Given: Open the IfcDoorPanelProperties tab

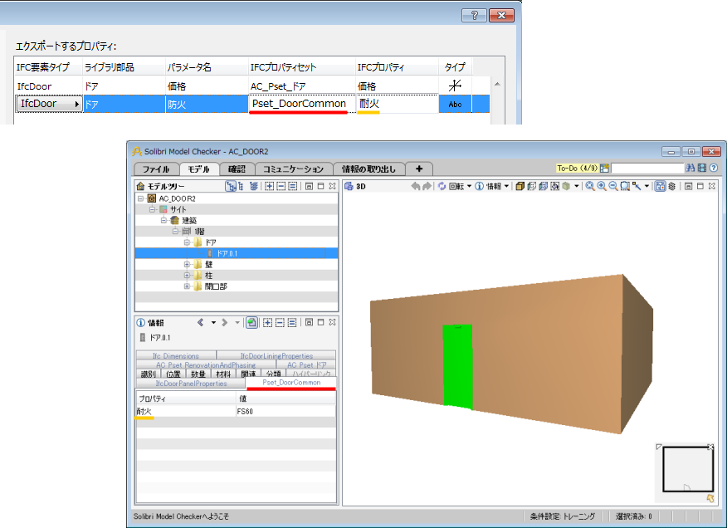Looking at the screenshot, I should click(x=191, y=384).
